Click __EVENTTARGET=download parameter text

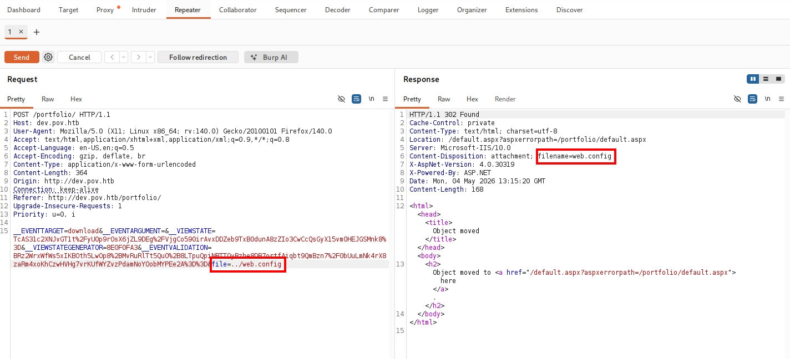[x=56, y=231]
